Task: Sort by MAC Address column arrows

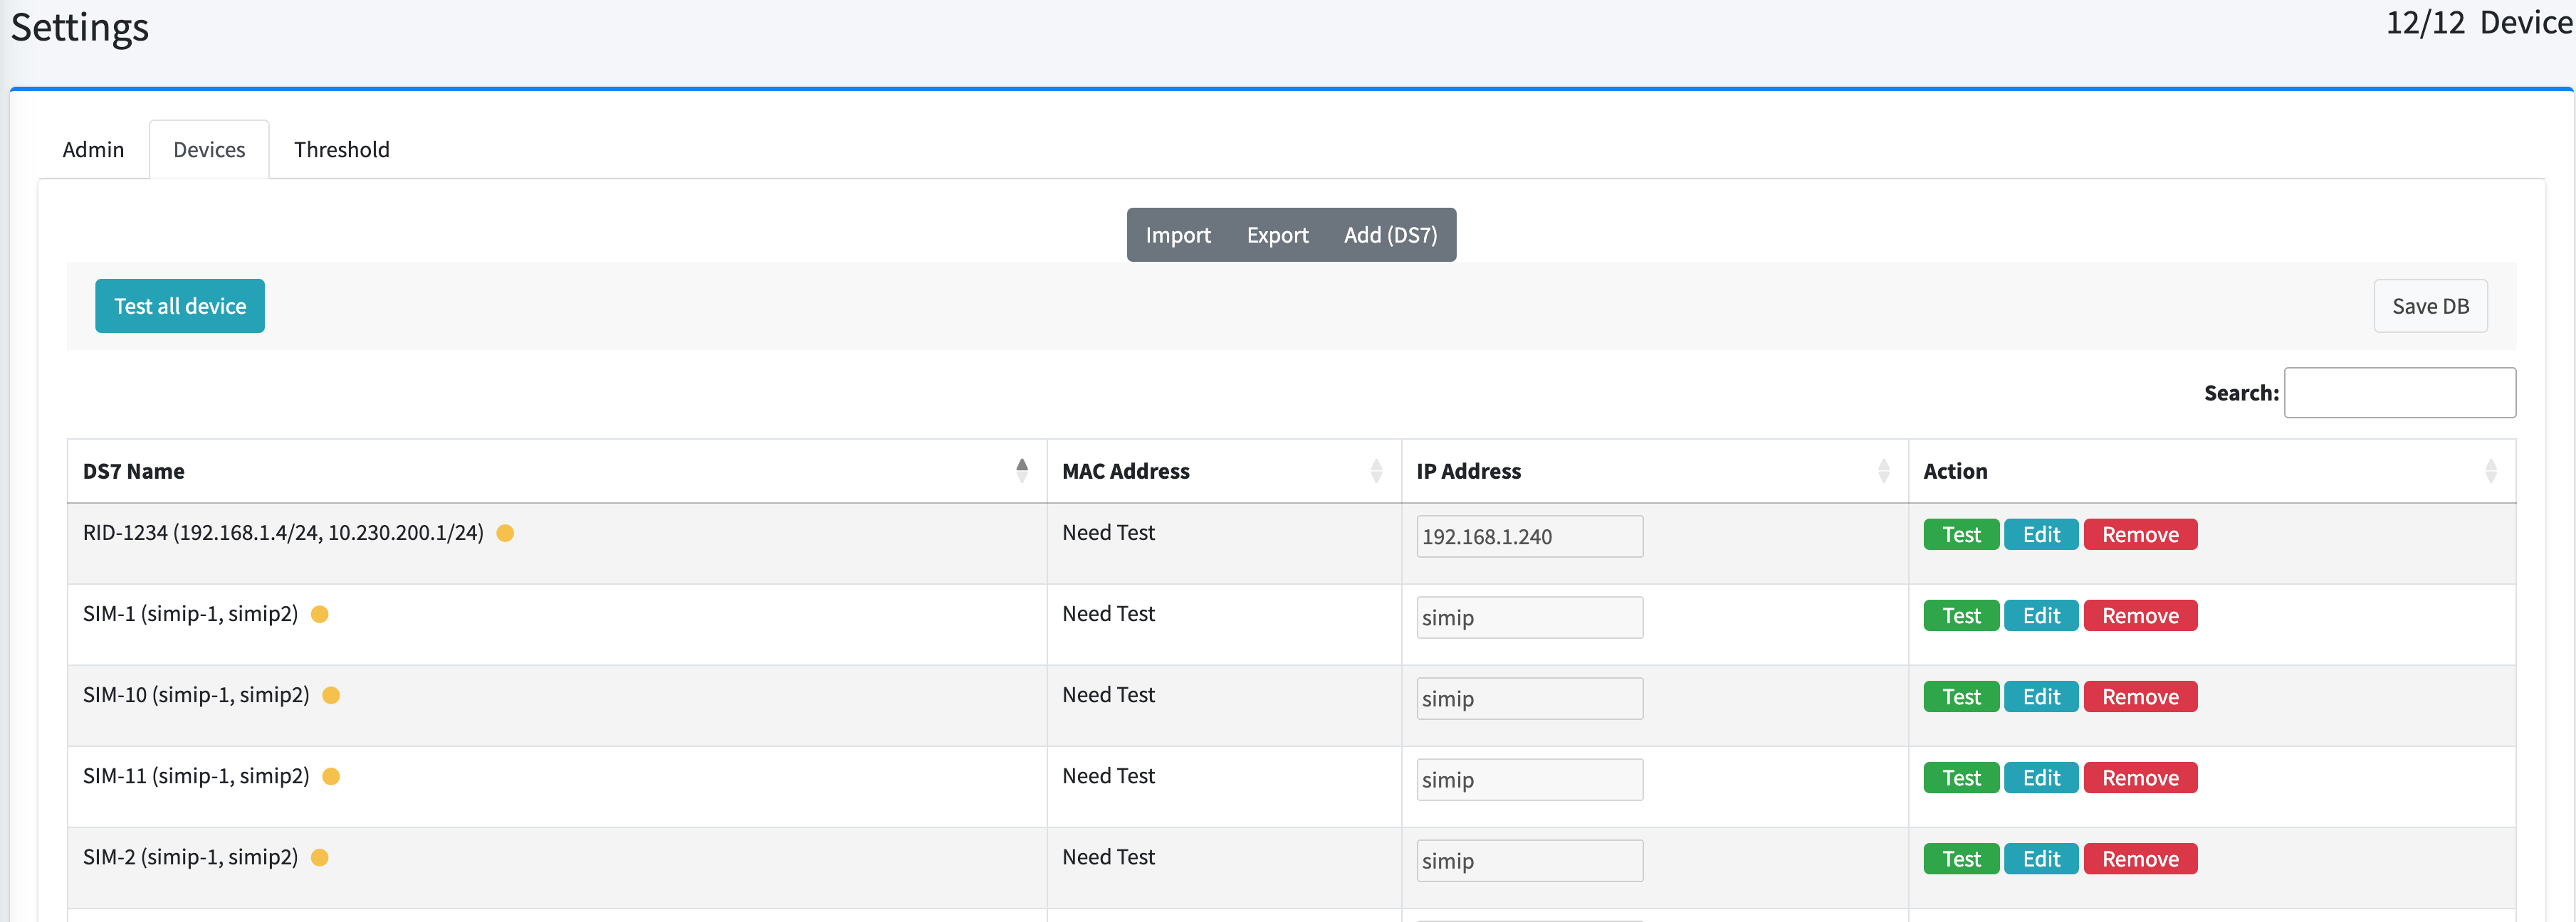Action: [x=1376, y=470]
